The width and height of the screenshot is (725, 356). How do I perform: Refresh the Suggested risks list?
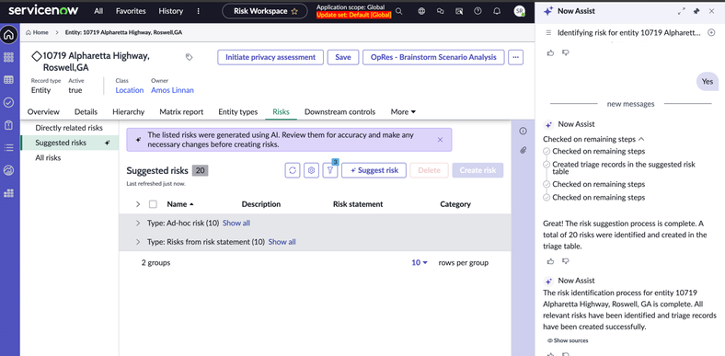click(x=293, y=170)
